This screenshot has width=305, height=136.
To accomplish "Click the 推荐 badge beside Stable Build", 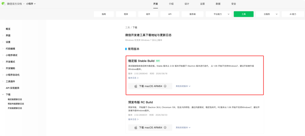I will pyautogui.click(x=158, y=61).
